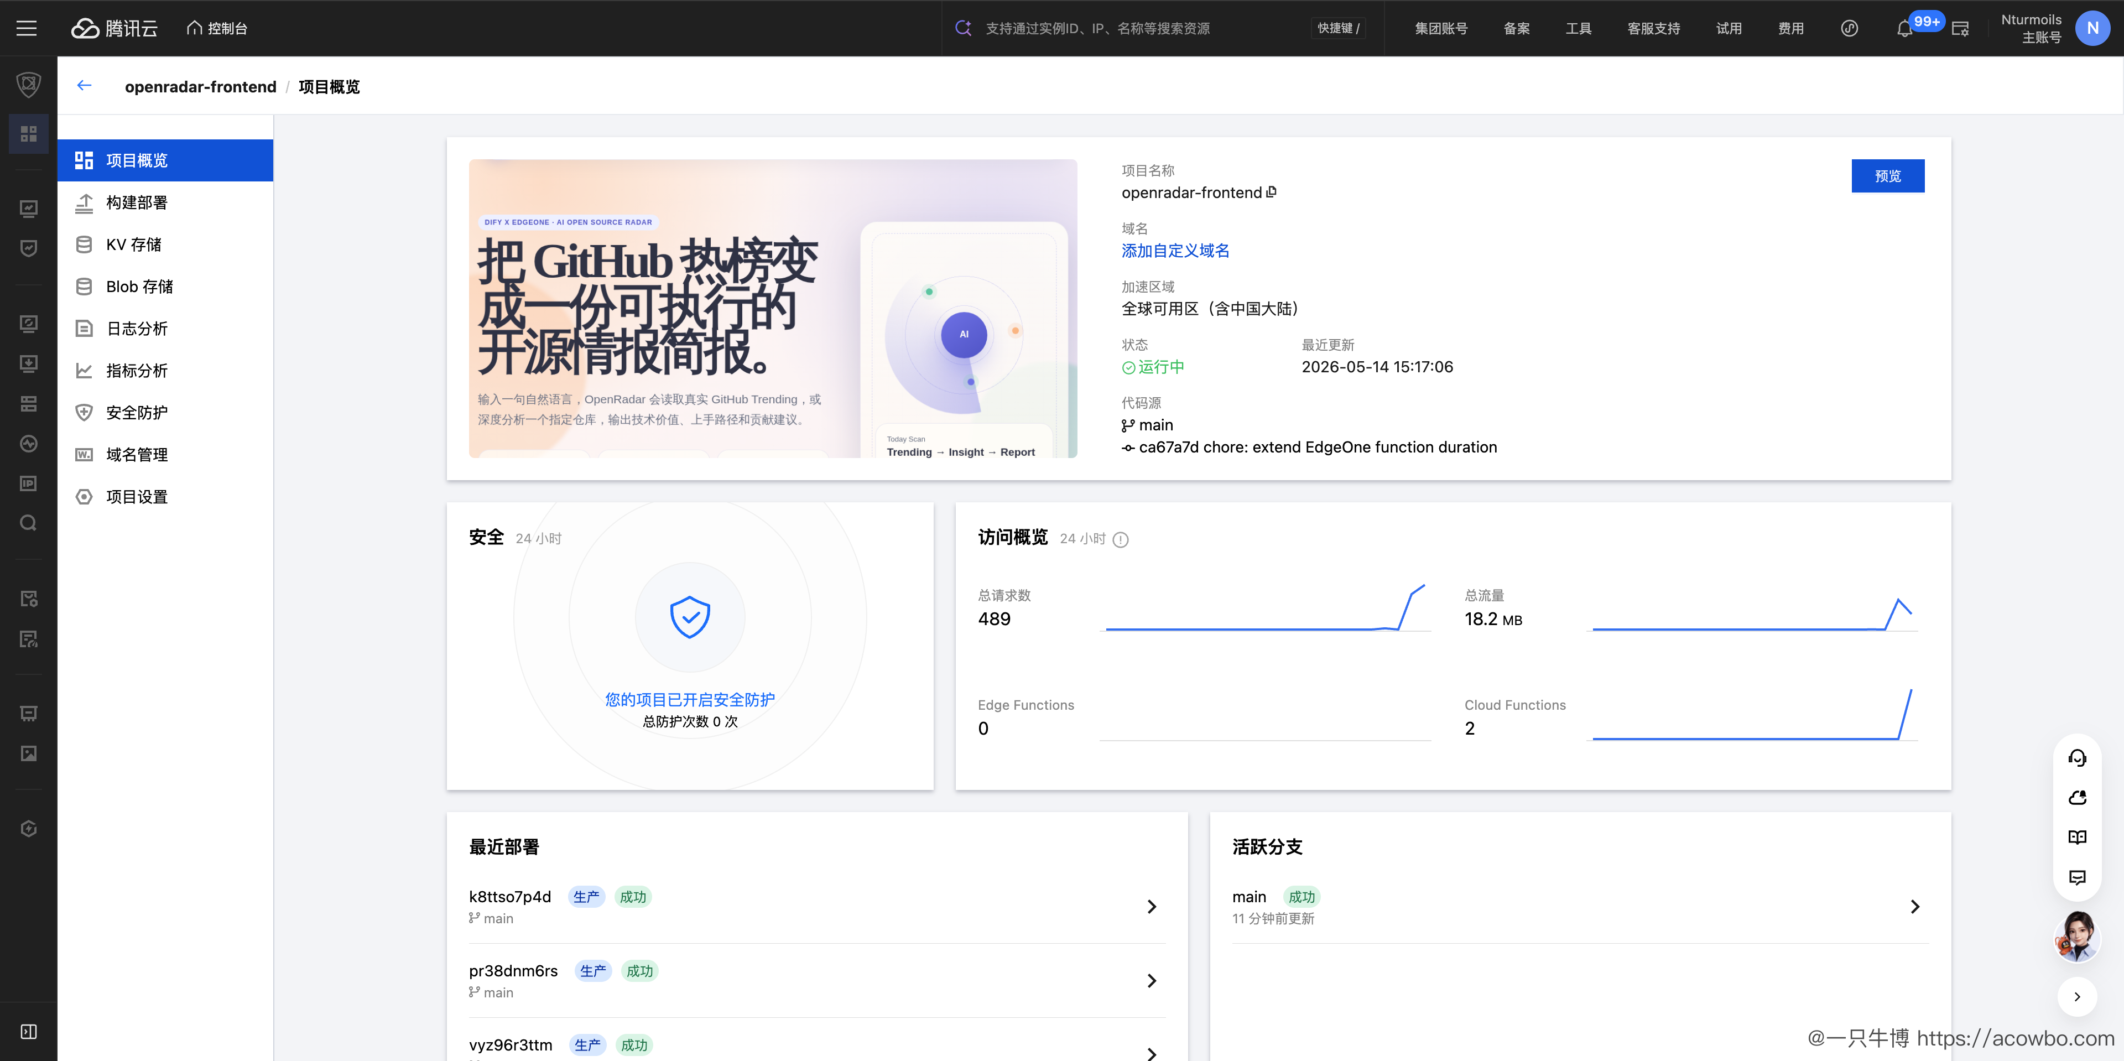
Task: Open the Cloud Shell window icon
Action: pos(1961,29)
